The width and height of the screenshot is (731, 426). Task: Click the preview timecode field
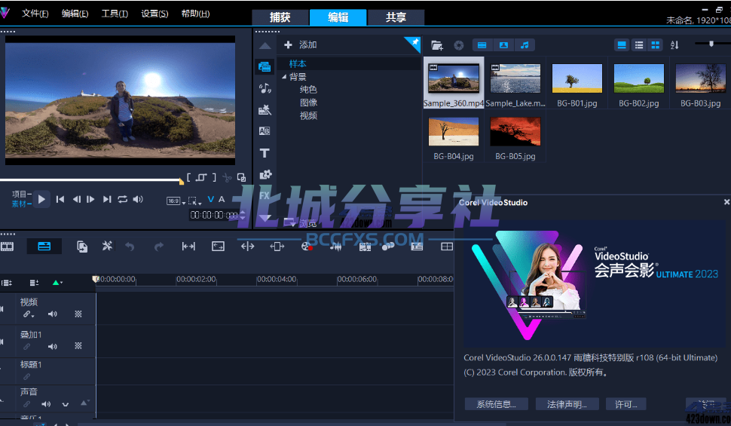pos(215,215)
